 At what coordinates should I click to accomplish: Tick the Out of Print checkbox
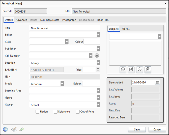point(78,112)
